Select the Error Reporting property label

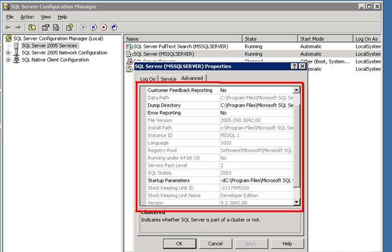point(164,113)
